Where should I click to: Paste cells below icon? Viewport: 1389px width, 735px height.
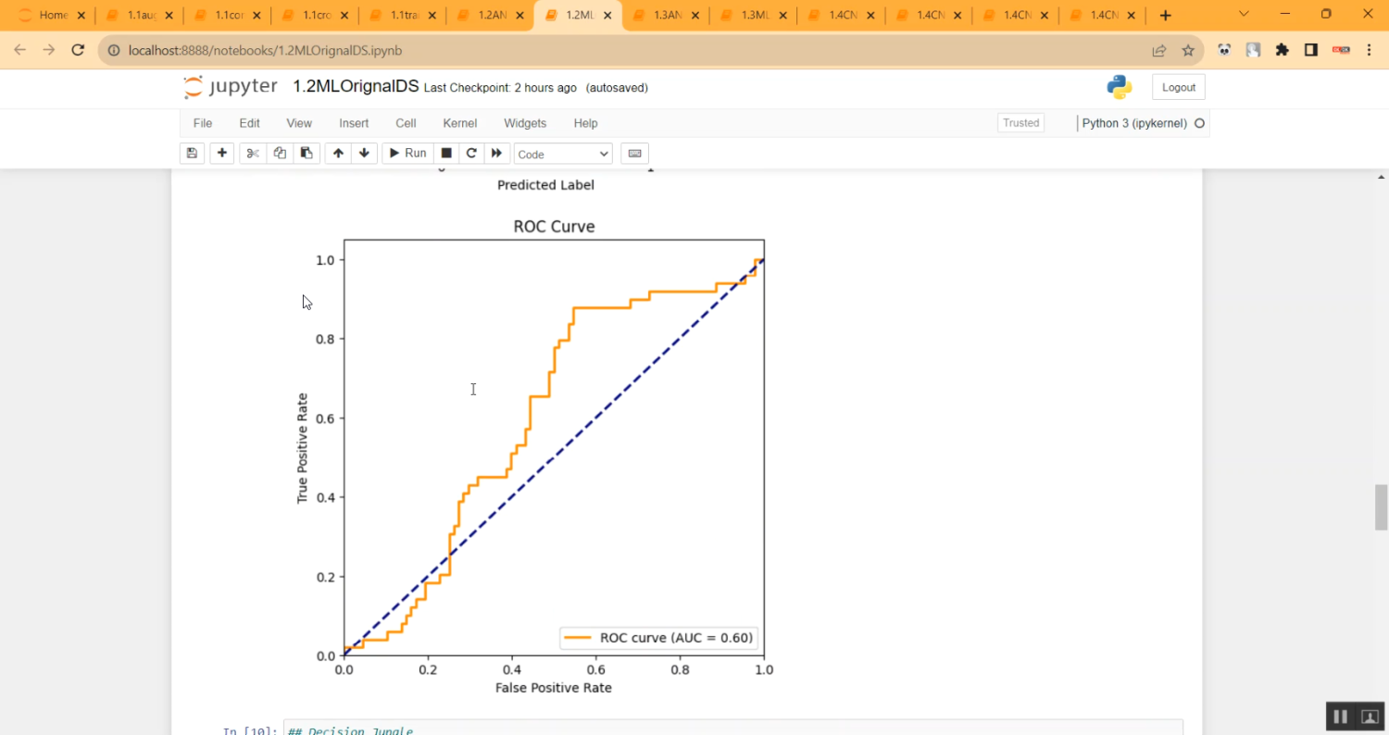click(x=307, y=154)
